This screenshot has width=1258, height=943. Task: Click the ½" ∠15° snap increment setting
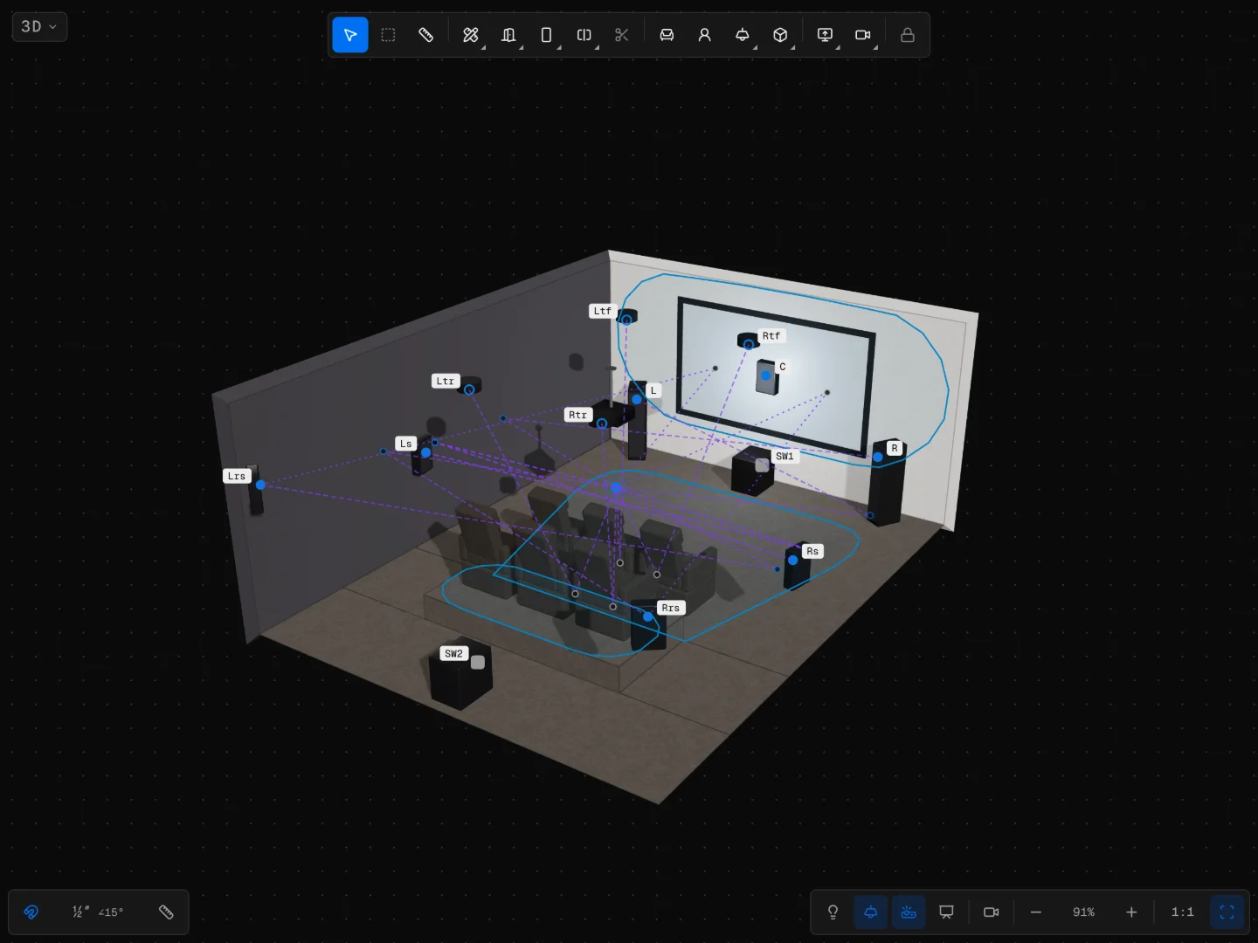[x=98, y=912]
